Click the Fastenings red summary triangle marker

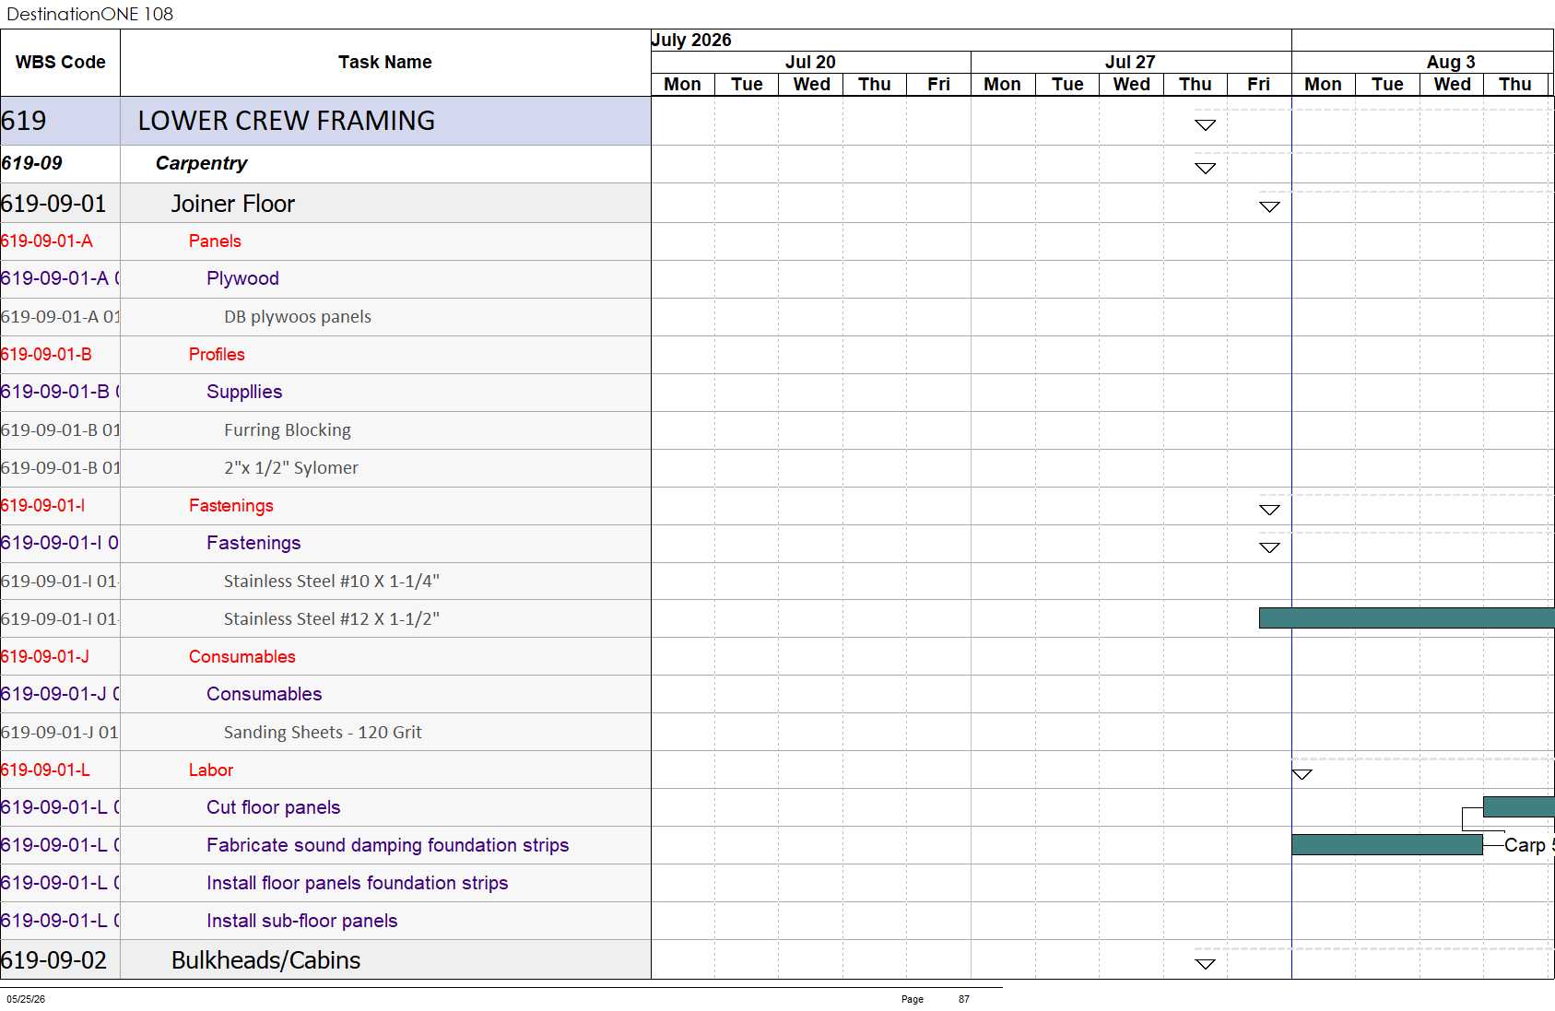tap(1269, 510)
